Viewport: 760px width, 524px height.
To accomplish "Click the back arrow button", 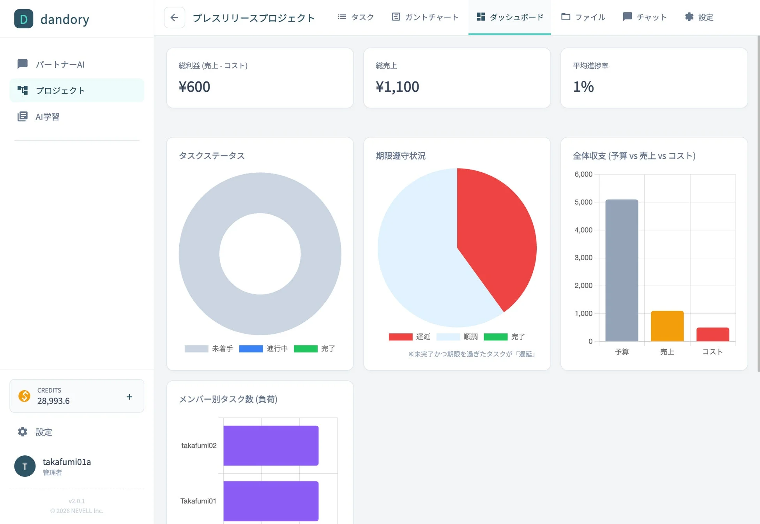I will point(174,17).
